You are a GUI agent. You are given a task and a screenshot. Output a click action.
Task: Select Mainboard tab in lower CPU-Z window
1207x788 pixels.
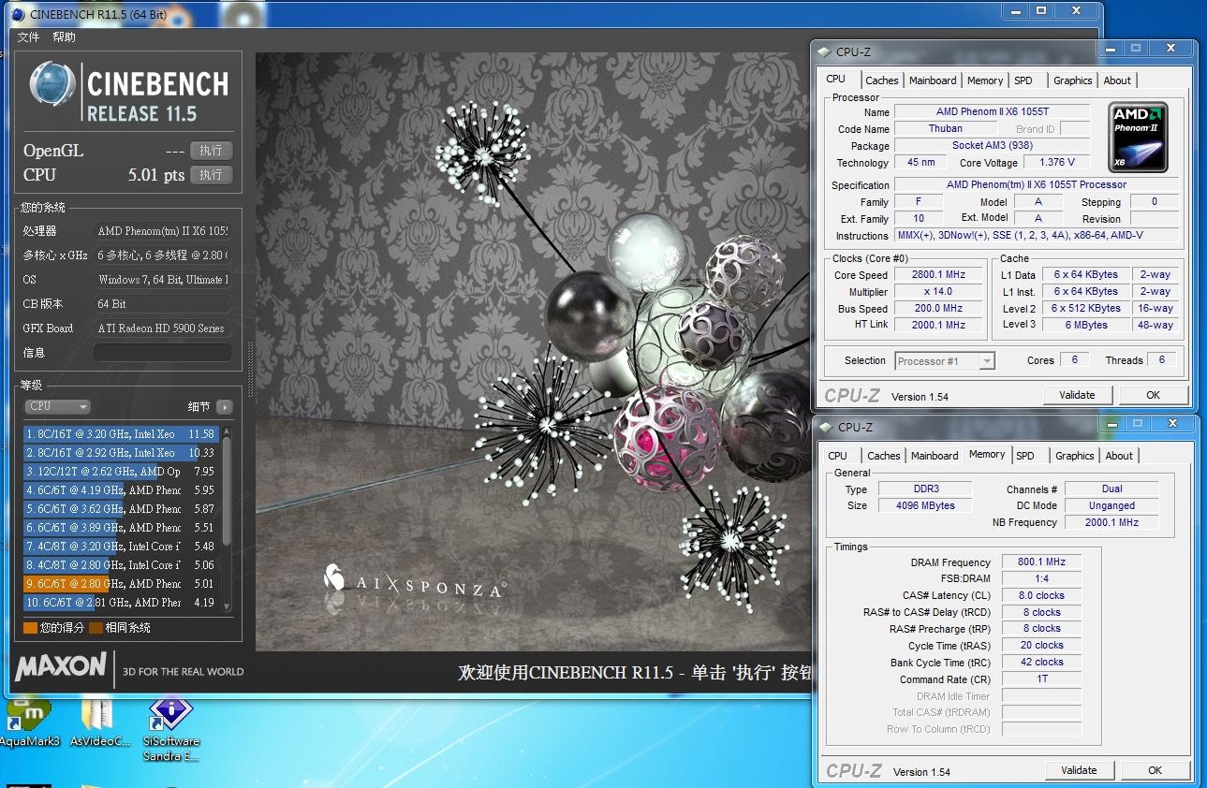click(935, 456)
